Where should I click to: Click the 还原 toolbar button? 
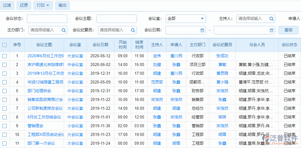[x=24, y=5]
